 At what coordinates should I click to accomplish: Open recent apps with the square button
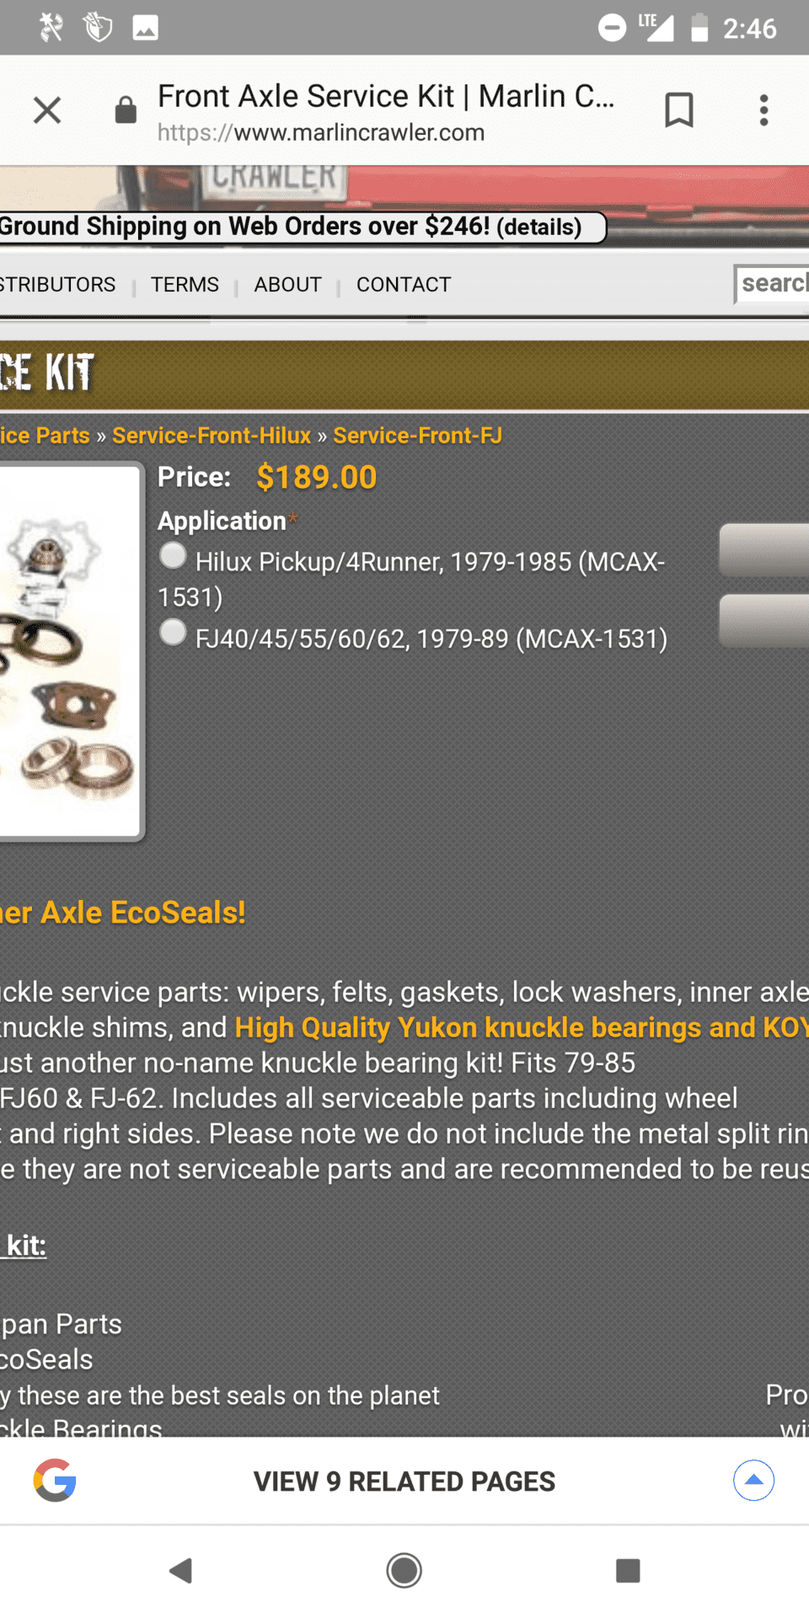pos(628,1571)
